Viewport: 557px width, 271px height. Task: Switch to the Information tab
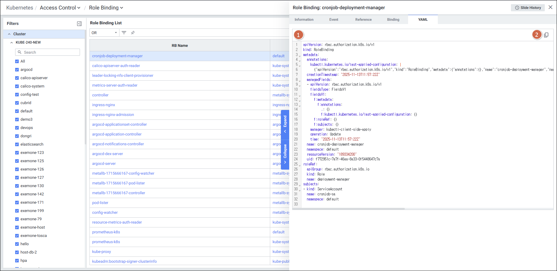click(304, 20)
